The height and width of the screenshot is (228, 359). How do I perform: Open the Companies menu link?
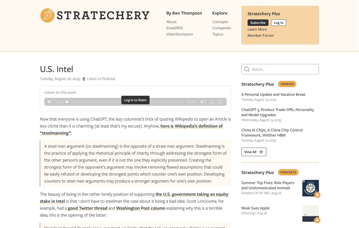(x=222, y=28)
